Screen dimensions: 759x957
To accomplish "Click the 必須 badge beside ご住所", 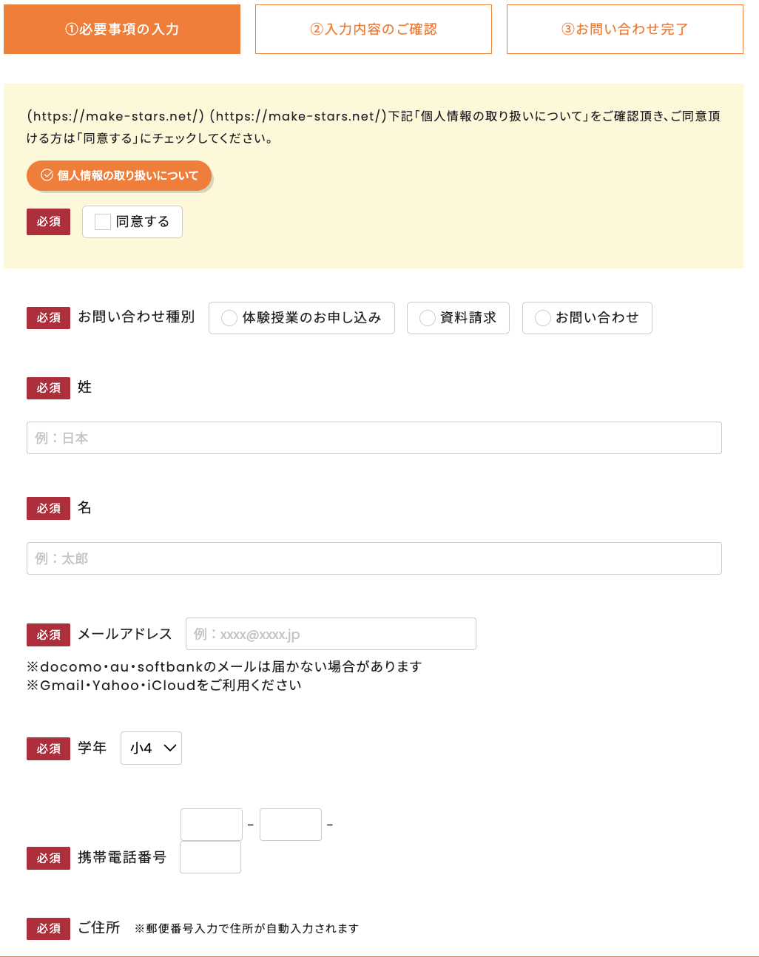I will coord(49,929).
